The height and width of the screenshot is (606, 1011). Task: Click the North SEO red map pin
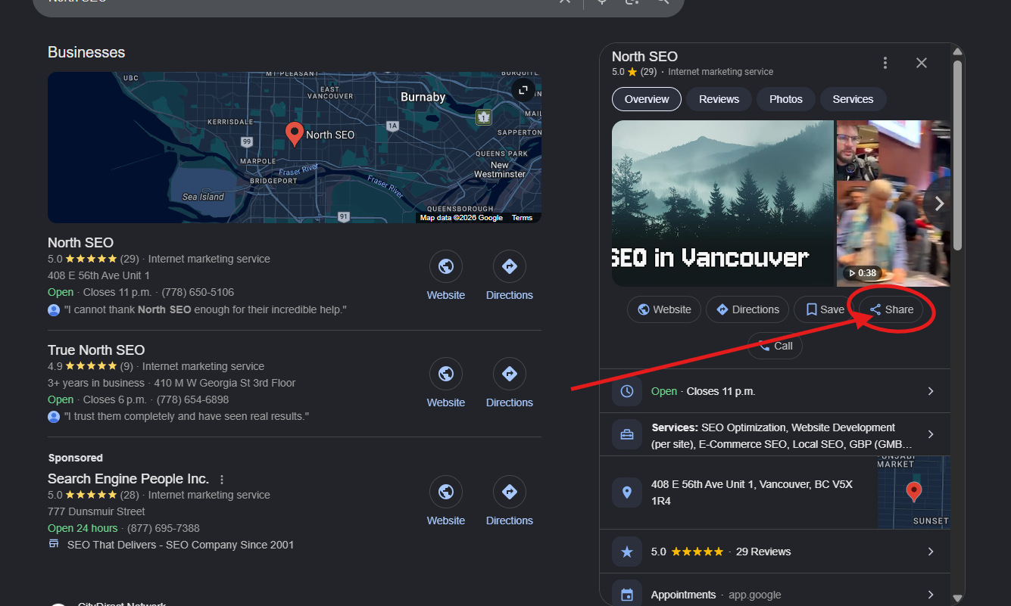click(x=295, y=134)
